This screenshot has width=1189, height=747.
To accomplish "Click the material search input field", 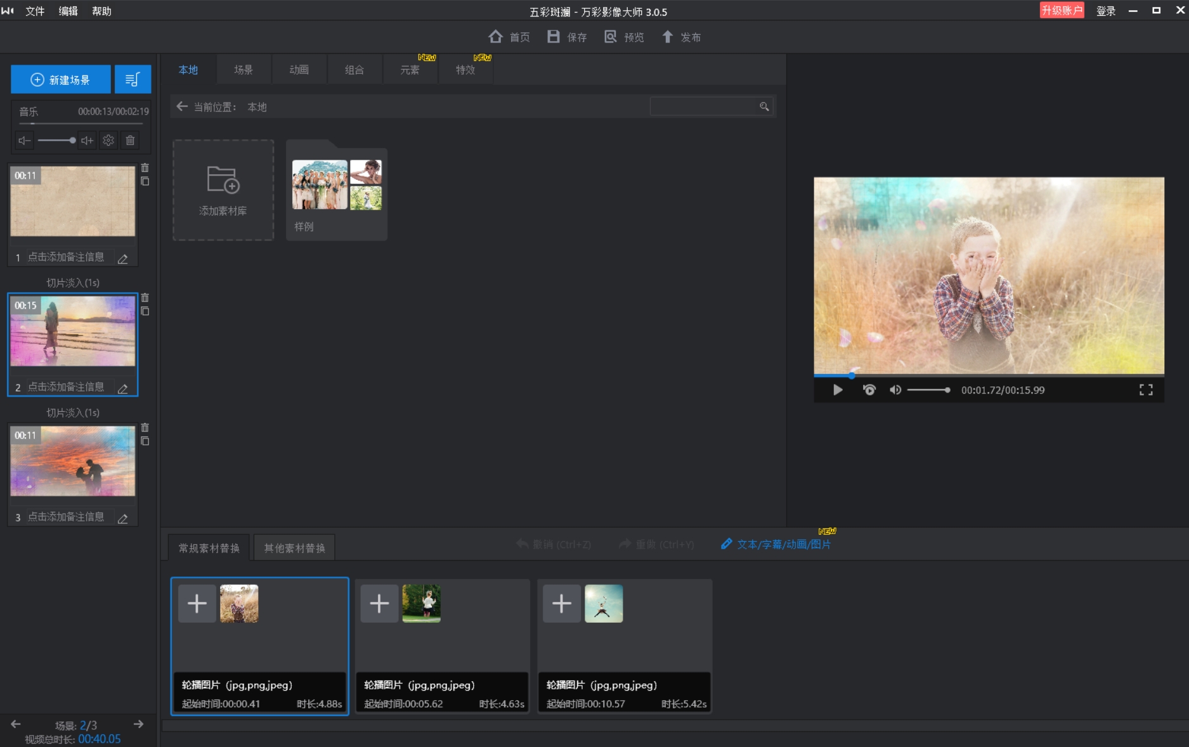I will point(703,106).
